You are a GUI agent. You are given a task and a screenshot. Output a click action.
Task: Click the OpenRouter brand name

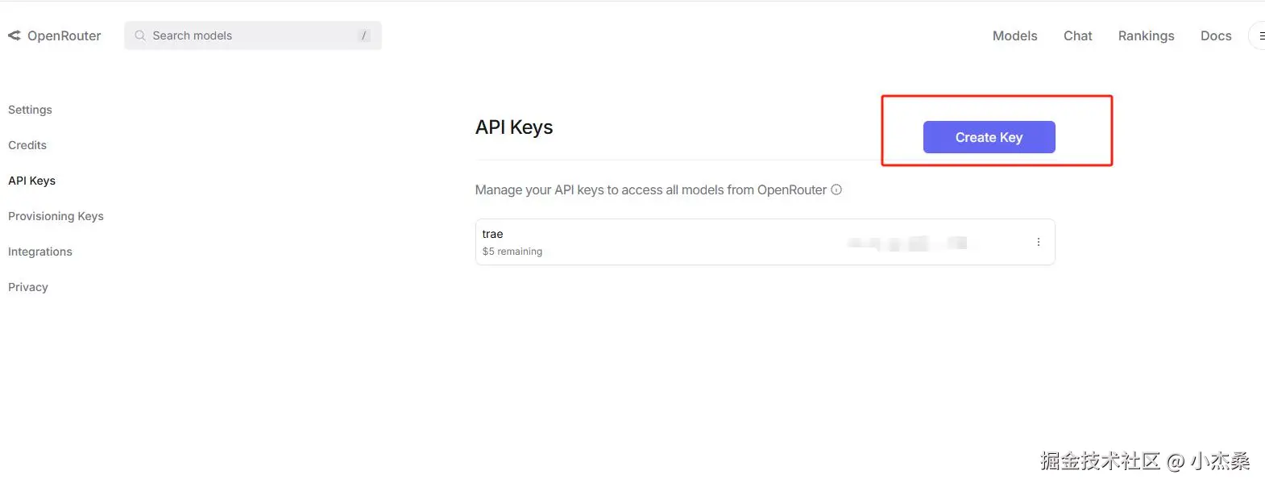point(64,35)
